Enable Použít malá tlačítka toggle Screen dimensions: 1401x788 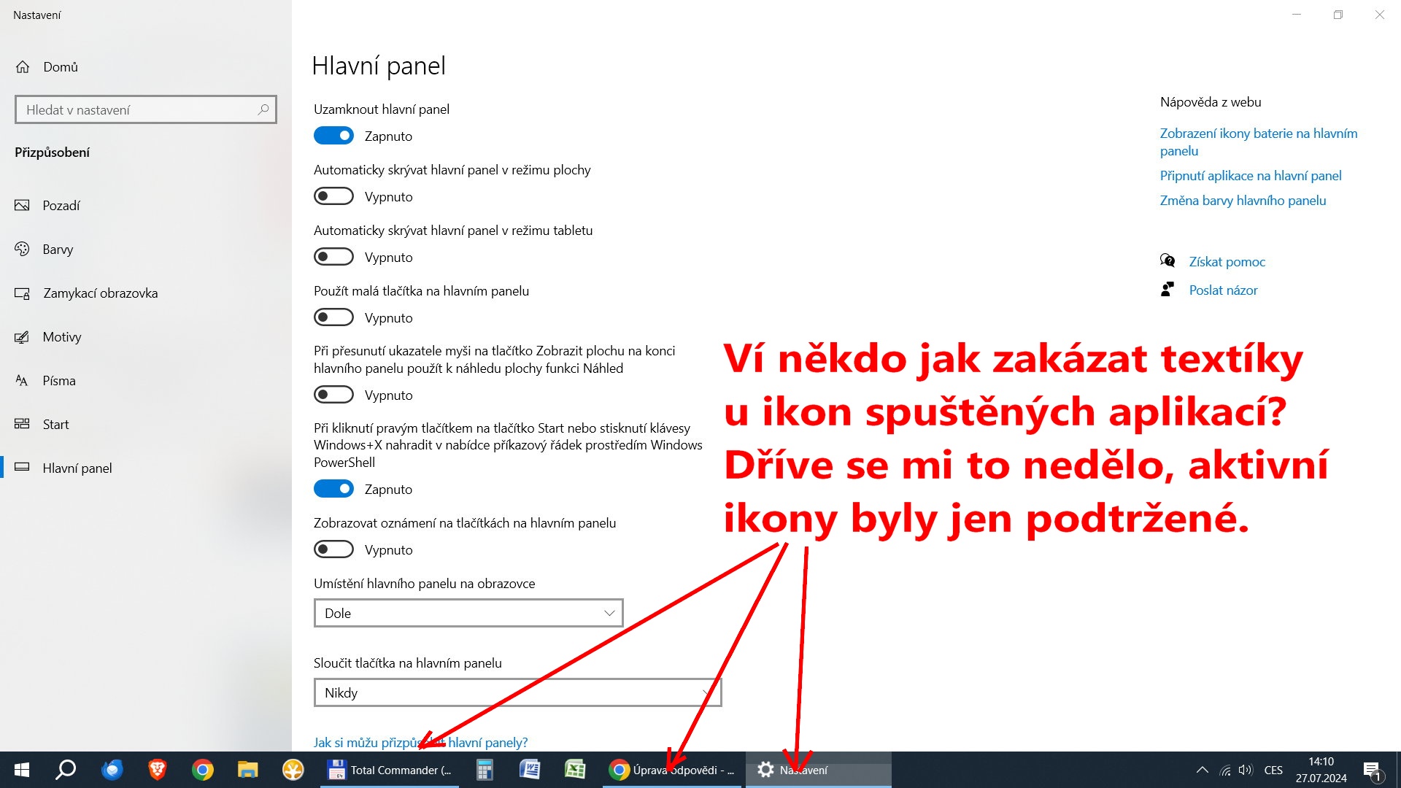(333, 317)
